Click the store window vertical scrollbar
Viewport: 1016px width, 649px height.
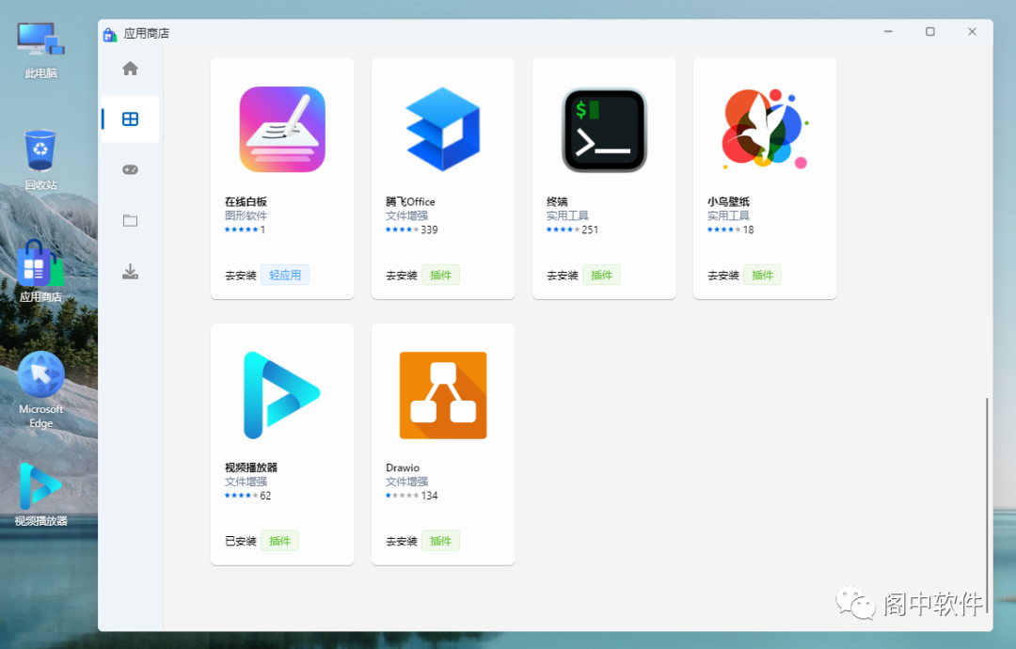click(987, 505)
